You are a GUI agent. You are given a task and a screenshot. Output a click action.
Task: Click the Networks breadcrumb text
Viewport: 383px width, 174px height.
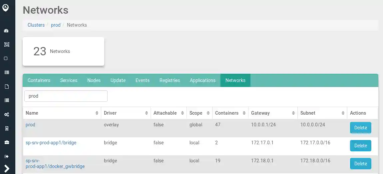click(x=77, y=25)
